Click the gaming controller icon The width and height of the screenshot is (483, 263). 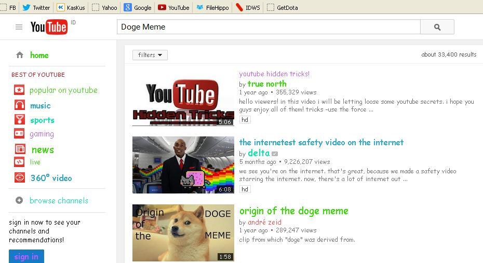click(x=19, y=133)
